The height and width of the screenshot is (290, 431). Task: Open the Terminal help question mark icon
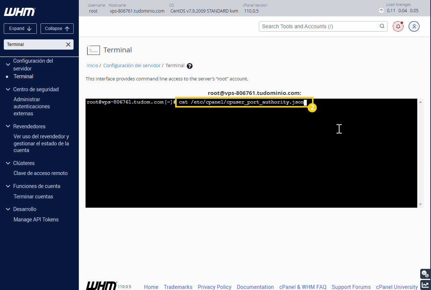pyautogui.click(x=190, y=66)
